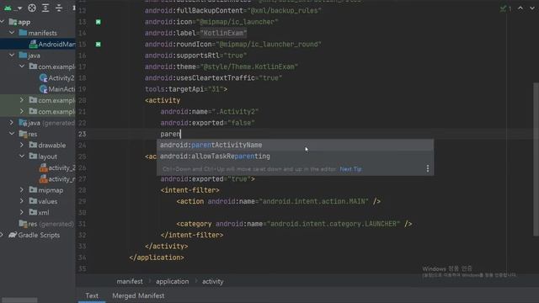Open the project view dropdown arrow
This screenshot has width=539, height=303.
(19, 8)
